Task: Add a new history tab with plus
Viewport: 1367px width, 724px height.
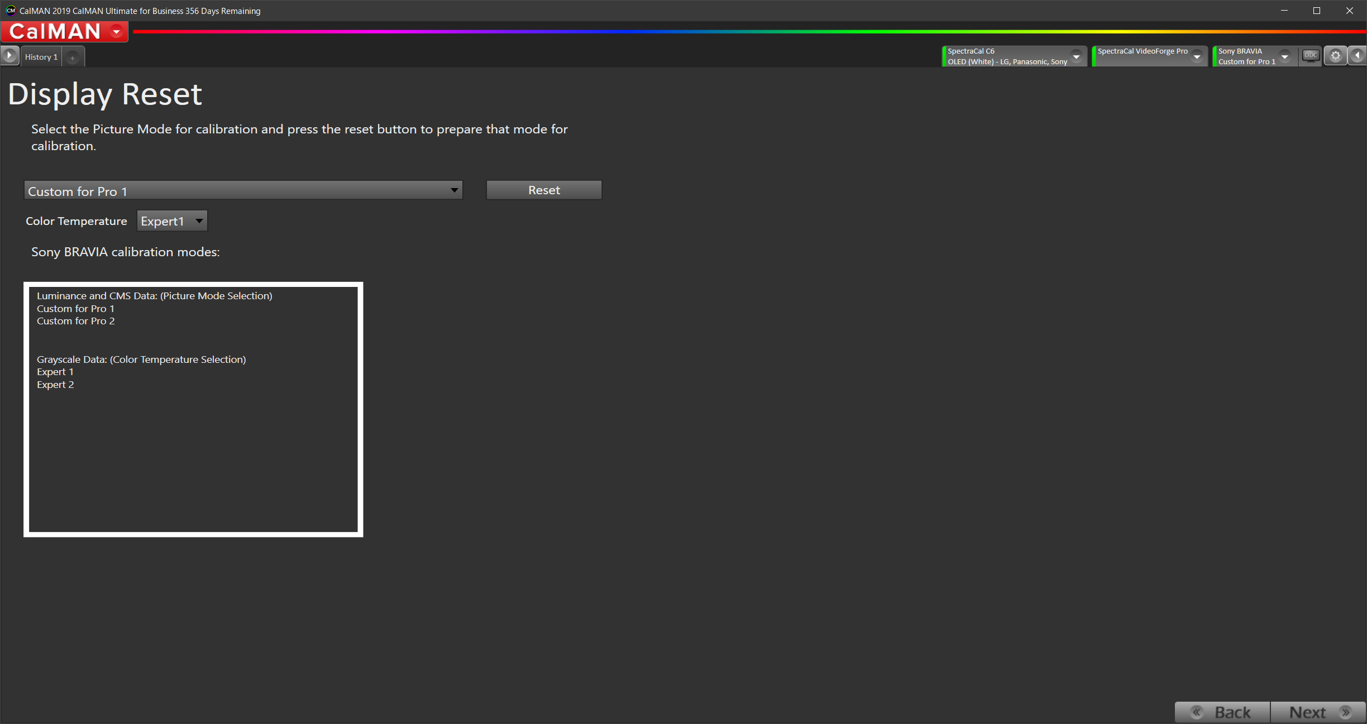Action: click(73, 57)
